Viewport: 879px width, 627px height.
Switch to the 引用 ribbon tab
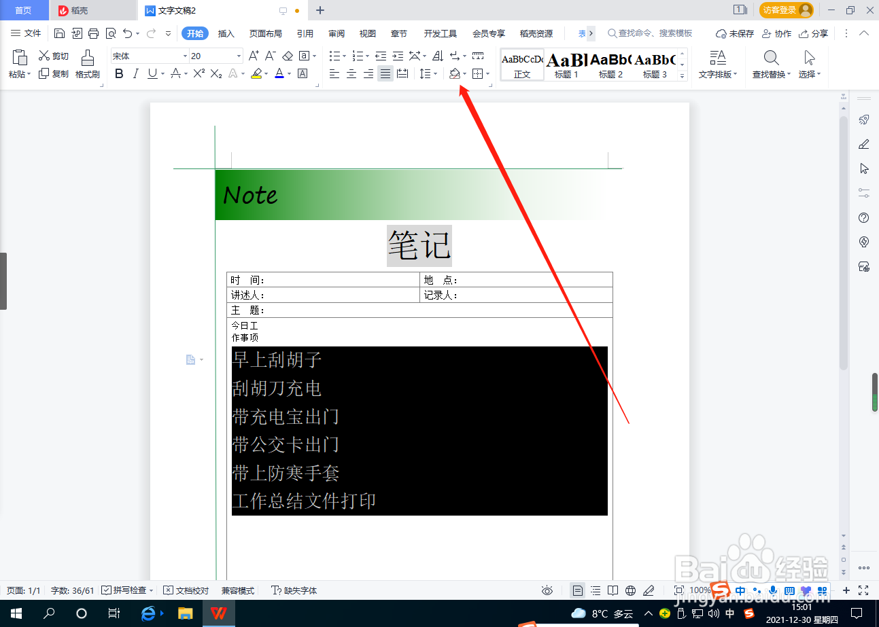pyautogui.click(x=305, y=33)
